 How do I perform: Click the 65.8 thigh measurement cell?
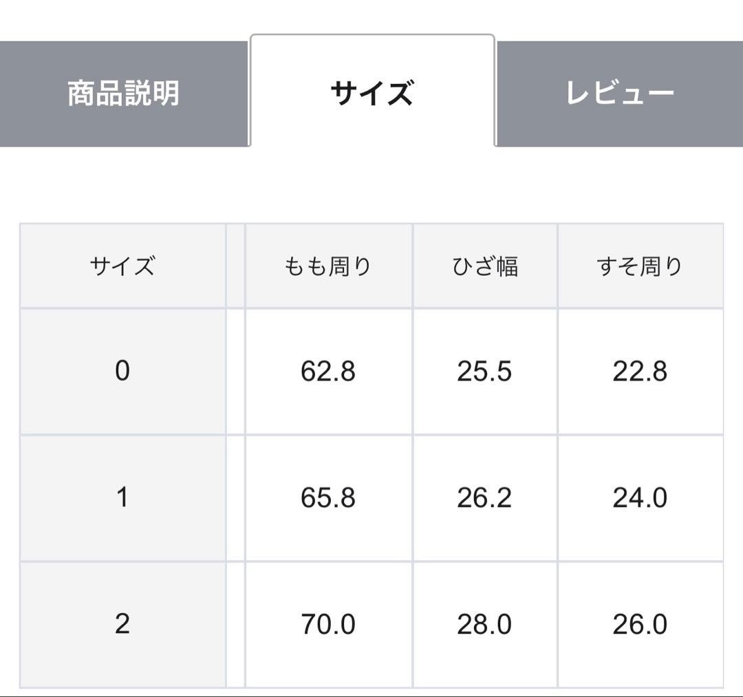click(x=328, y=497)
